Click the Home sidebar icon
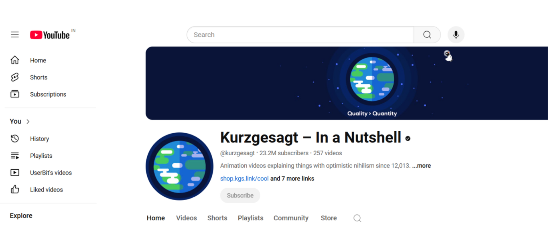This screenshot has width=548, height=250. (15, 60)
